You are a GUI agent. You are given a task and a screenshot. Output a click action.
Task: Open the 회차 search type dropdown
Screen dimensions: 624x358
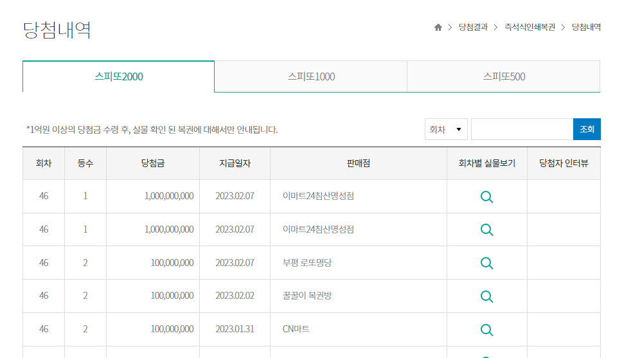[446, 129]
